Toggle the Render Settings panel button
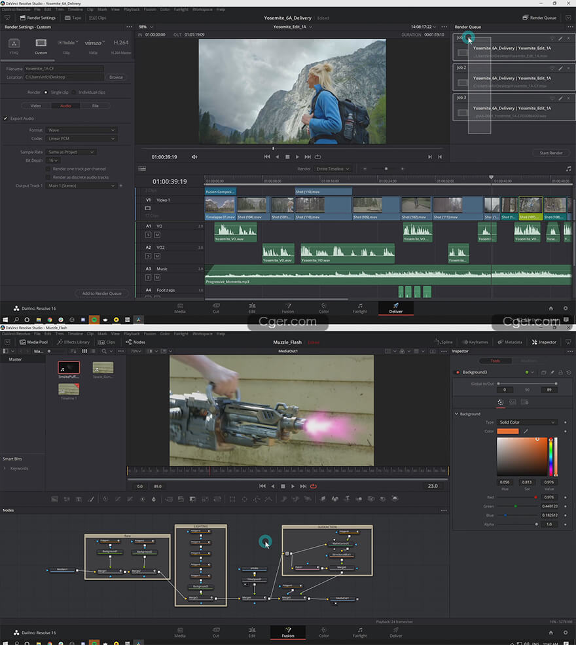 pyautogui.click(x=37, y=18)
